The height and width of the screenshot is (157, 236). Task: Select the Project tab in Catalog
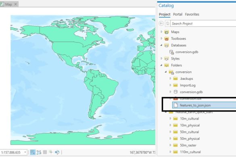pyautogui.click(x=165, y=14)
